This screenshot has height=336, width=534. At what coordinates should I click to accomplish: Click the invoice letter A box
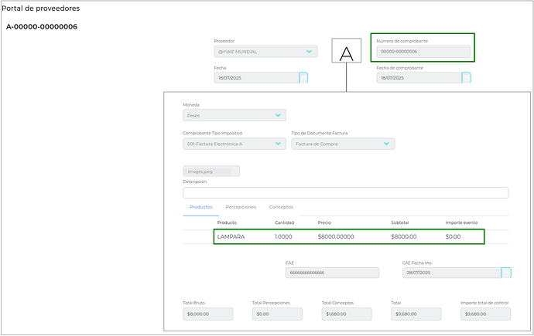pyautogui.click(x=347, y=53)
